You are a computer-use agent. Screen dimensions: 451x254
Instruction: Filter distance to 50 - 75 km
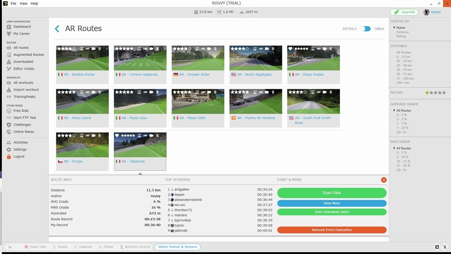click(404, 74)
